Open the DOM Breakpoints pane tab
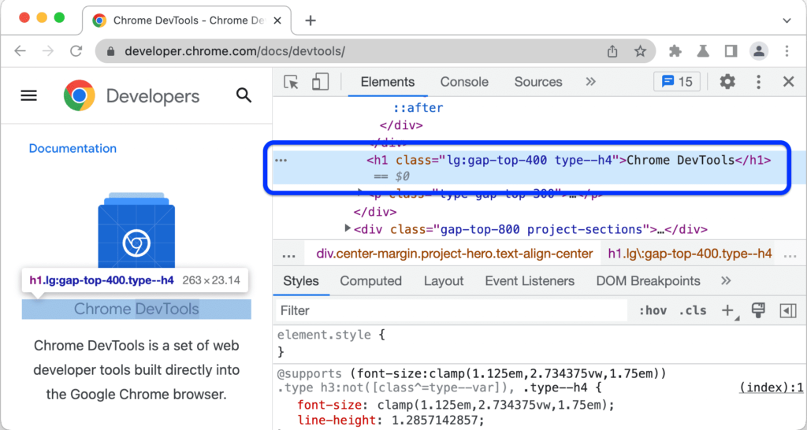 (648, 281)
